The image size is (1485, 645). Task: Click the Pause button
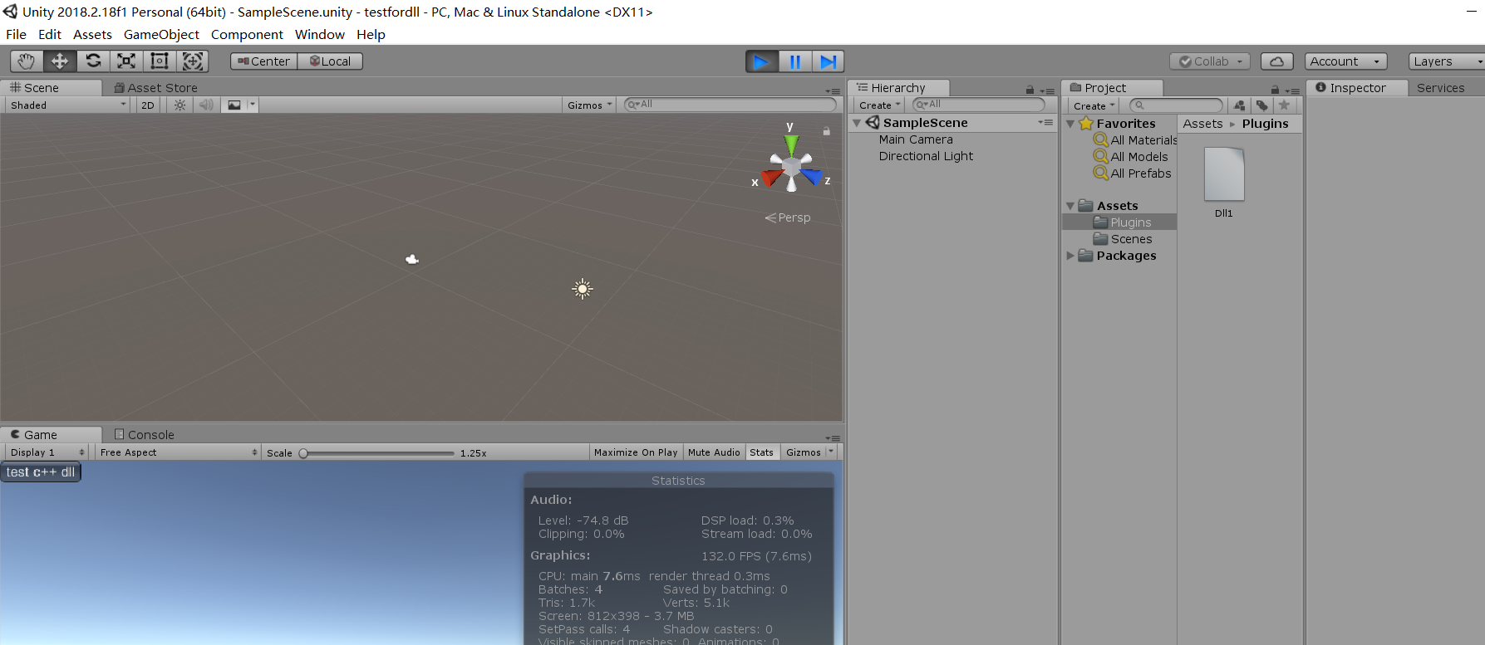click(x=795, y=61)
